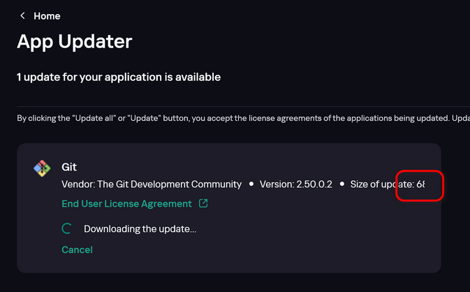Select Vendor: The Git Development Community text

point(152,184)
